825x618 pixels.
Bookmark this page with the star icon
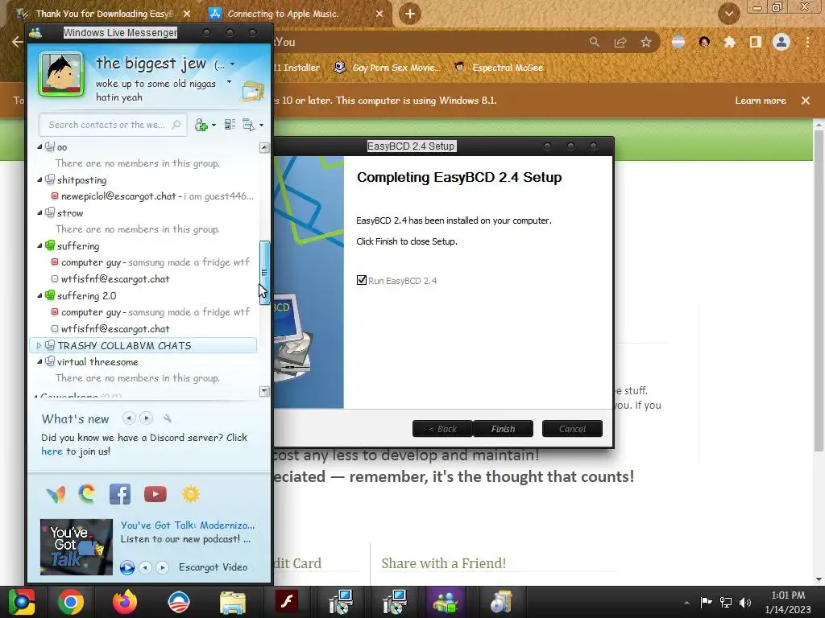pyautogui.click(x=646, y=42)
